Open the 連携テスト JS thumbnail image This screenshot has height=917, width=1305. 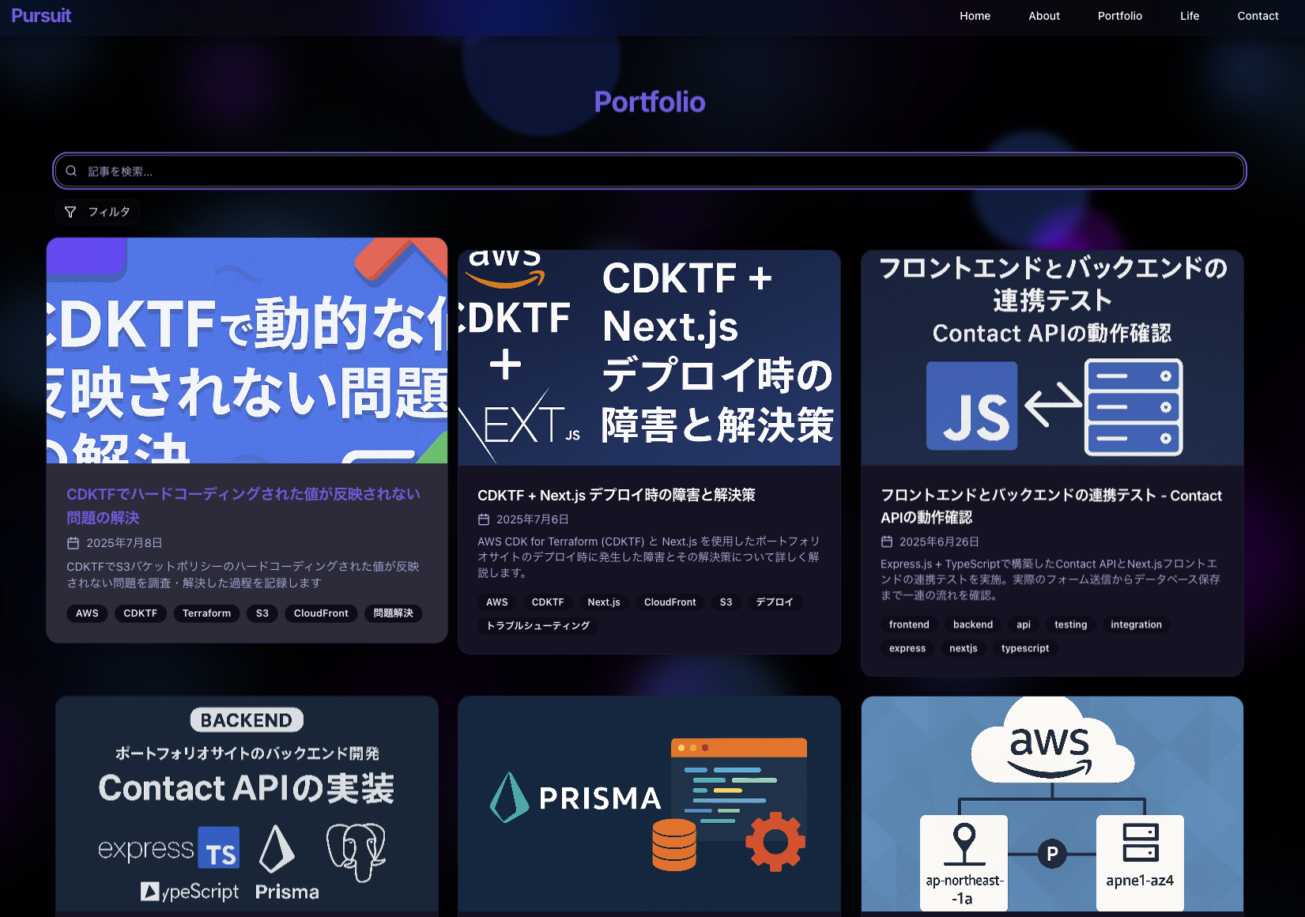click(1052, 357)
